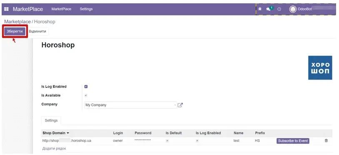Click the MarketPlace app title

click(28, 9)
